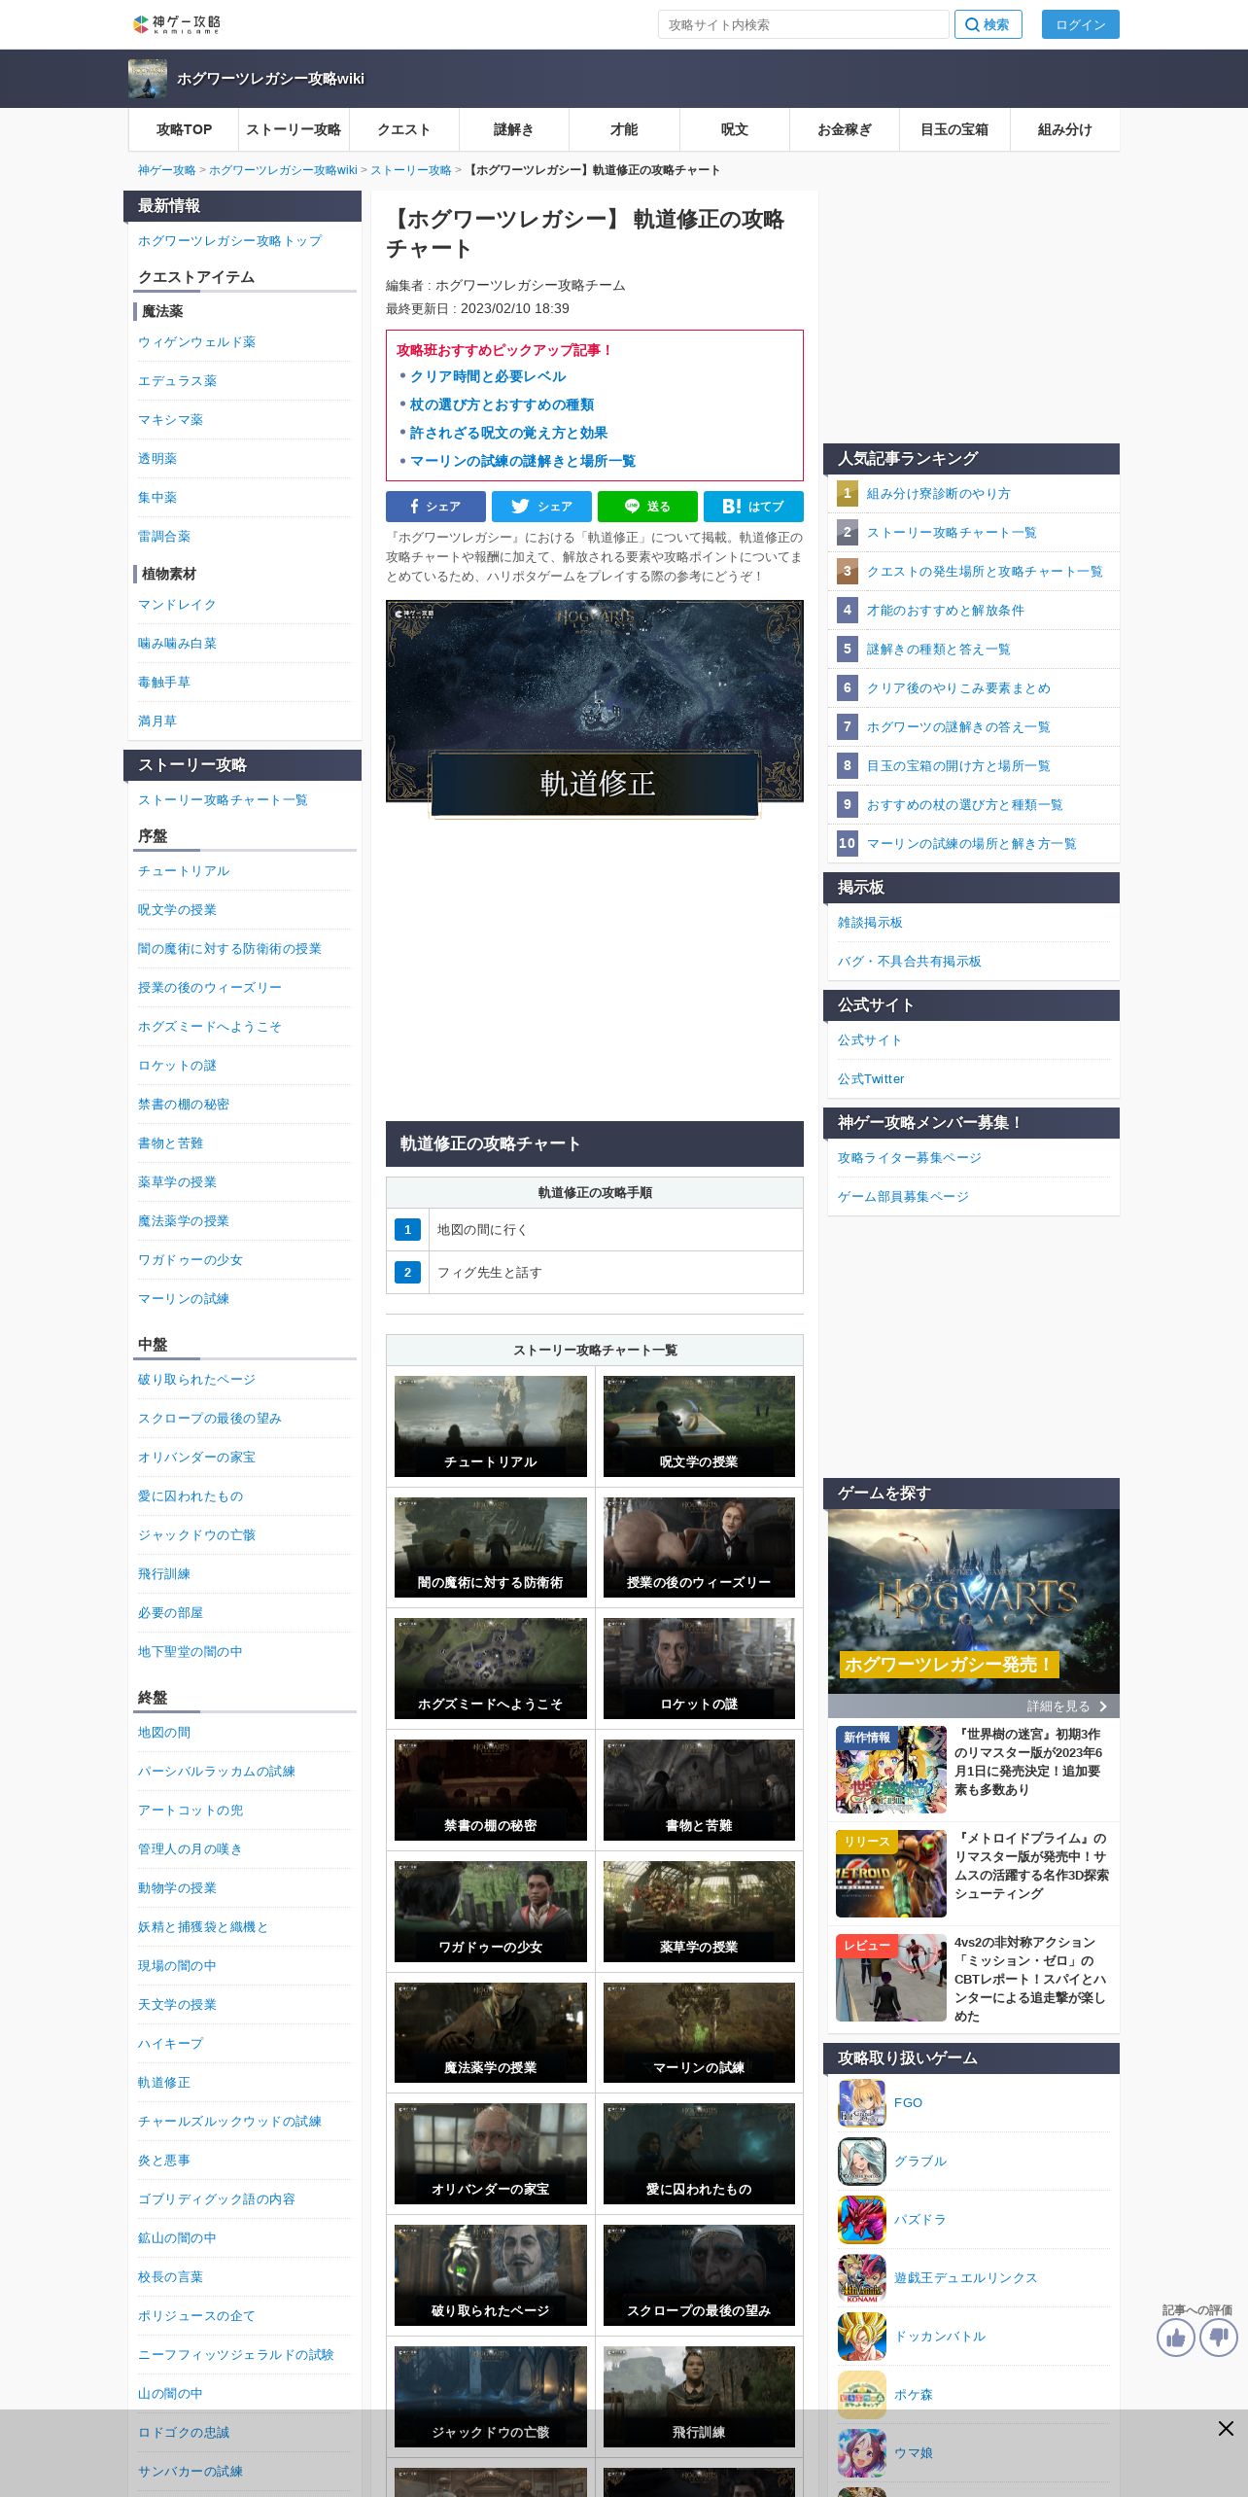Open the チュートリアル chart thumbnail

491,1426
